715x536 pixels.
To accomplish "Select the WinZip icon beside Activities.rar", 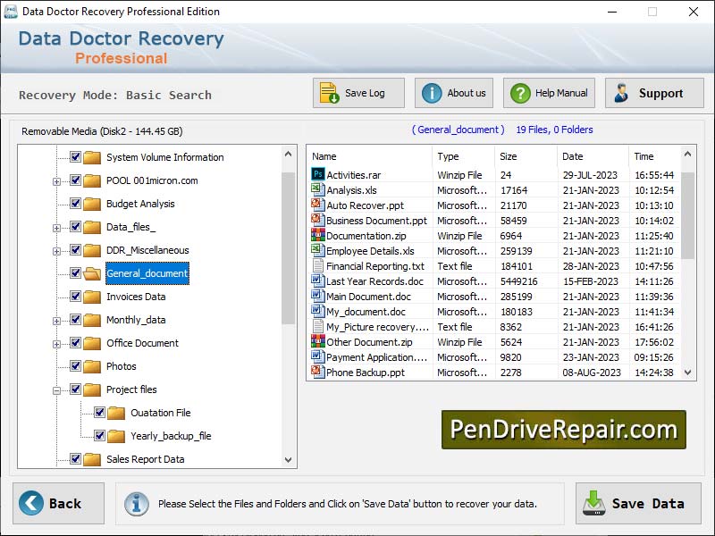I will pyautogui.click(x=317, y=174).
